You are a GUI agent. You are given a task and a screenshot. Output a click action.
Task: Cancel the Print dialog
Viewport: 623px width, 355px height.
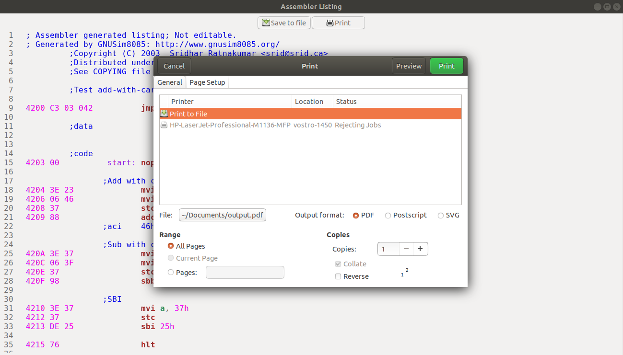tap(174, 66)
